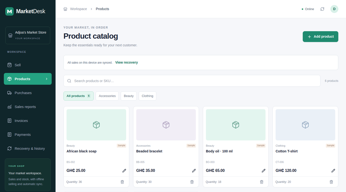Open Invoices section
The height and width of the screenshot is (192, 346).
(28, 121)
